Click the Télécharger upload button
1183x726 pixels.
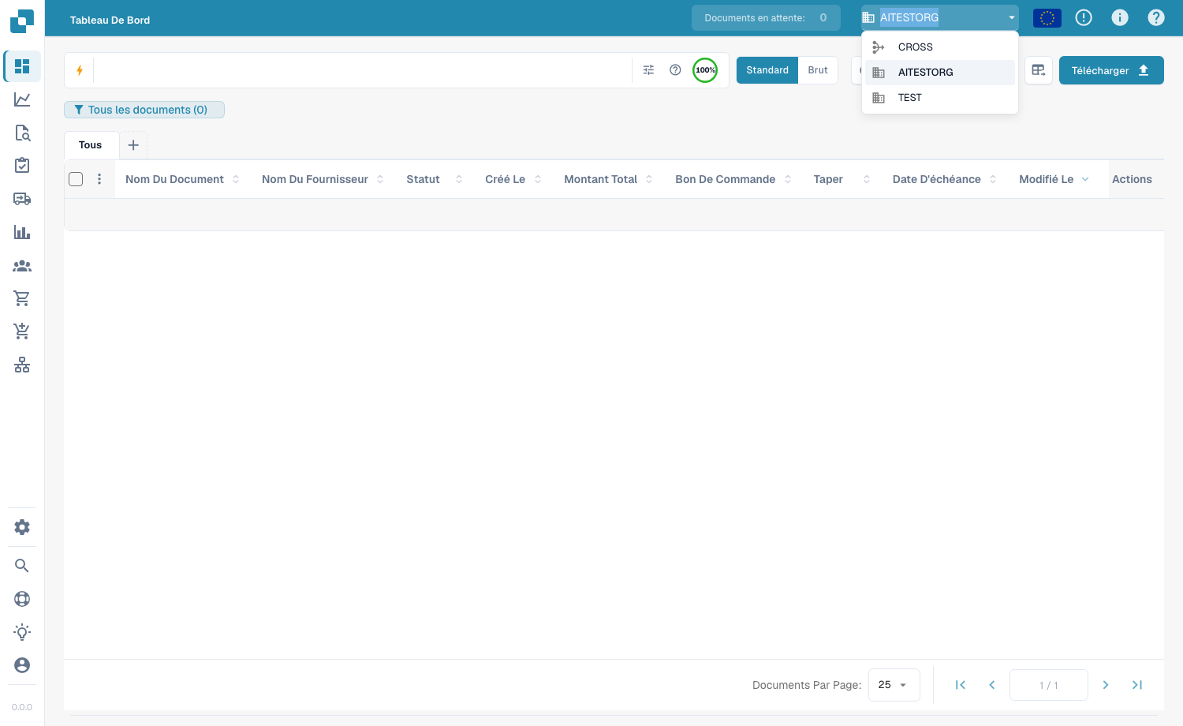click(x=1111, y=70)
